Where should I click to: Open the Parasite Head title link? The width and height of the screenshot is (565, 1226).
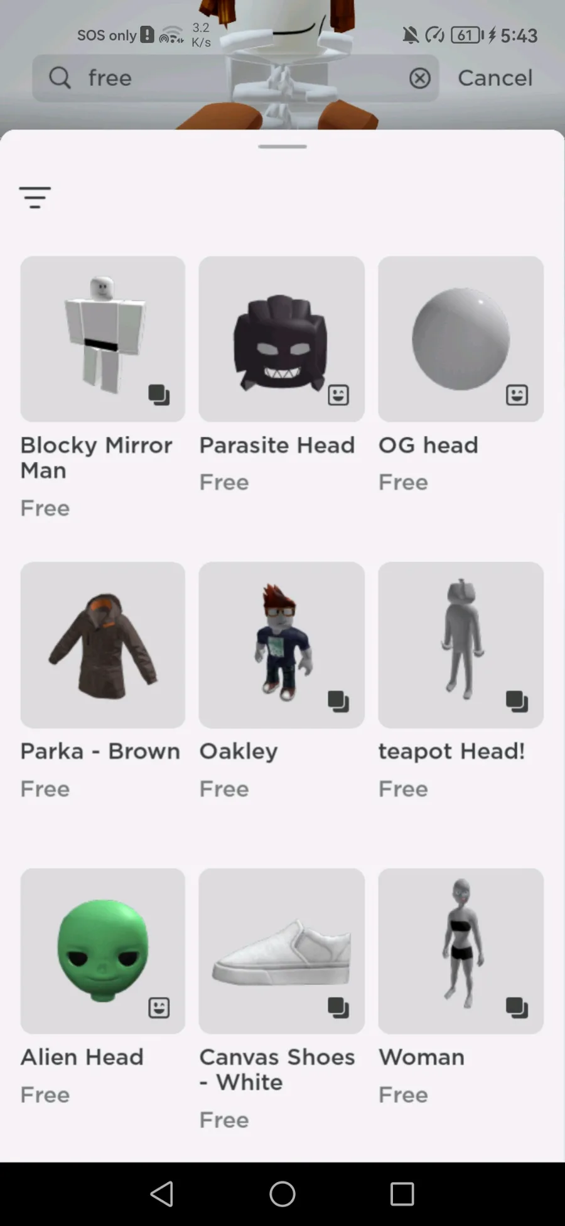[x=277, y=445]
